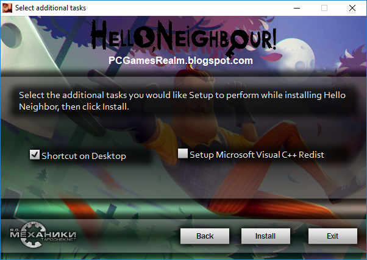Toggle the Shortcut on Desktop checkbox
Image resolution: width=367 pixels, height=260 pixels.
pos(34,155)
